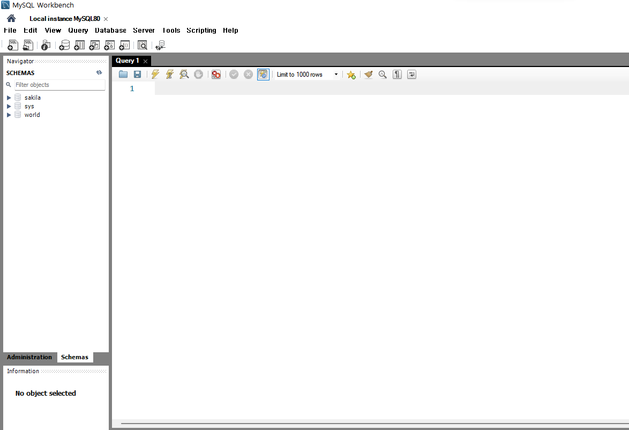
Task: Search table data icon in main toolbar
Action: [142, 45]
